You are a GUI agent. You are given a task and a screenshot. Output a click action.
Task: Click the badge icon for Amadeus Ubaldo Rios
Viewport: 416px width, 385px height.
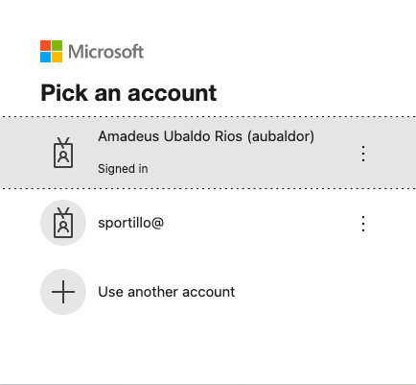pyautogui.click(x=63, y=153)
